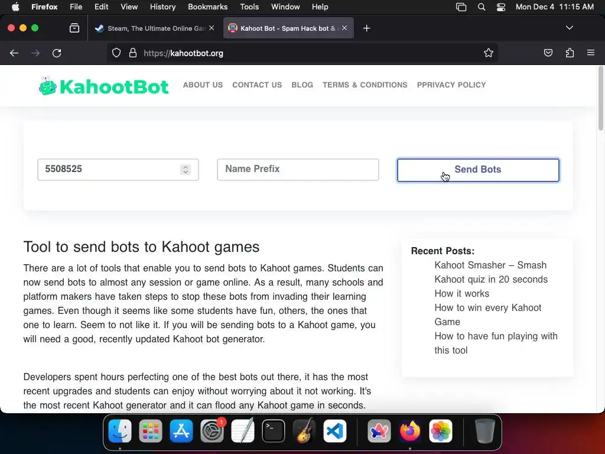The image size is (605, 454).
Task: Open TERMS & CONDITIONS page
Action: click(x=365, y=85)
